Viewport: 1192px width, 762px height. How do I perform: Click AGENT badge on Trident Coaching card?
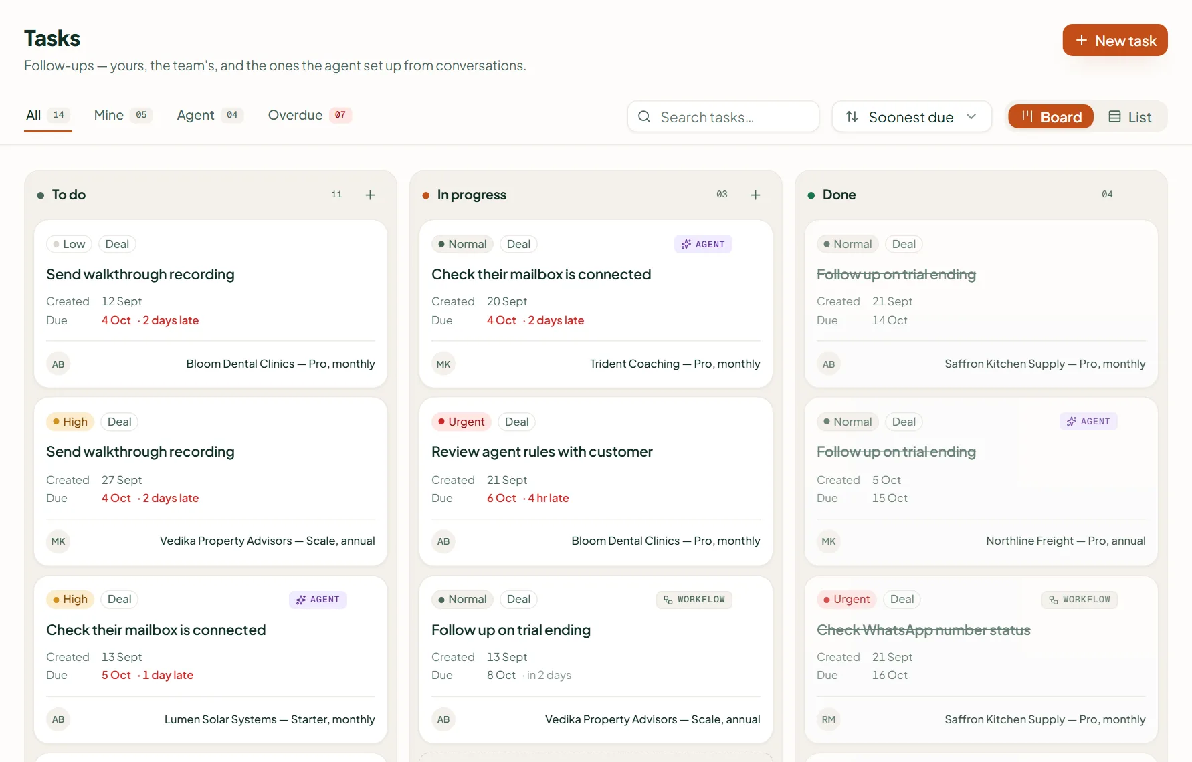pyautogui.click(x=703, y=244)
